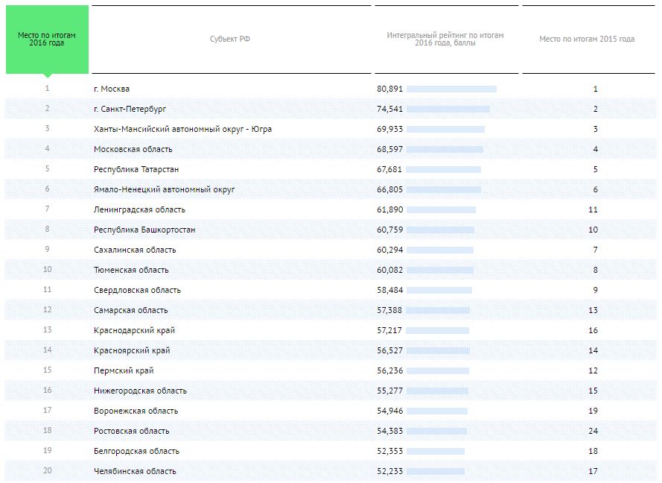Select Ханты-Мансийский автономный округ - Югра
662x483 pixels.
point(182,130)
